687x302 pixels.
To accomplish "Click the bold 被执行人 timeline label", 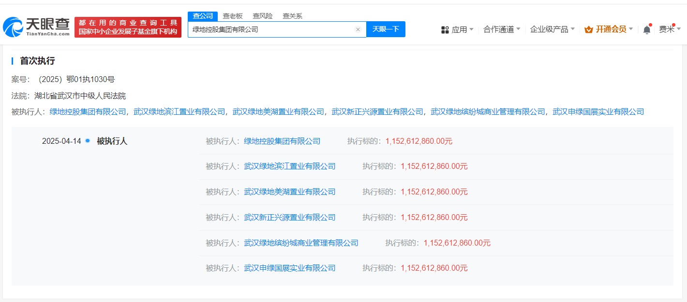I will pos(112,141).
